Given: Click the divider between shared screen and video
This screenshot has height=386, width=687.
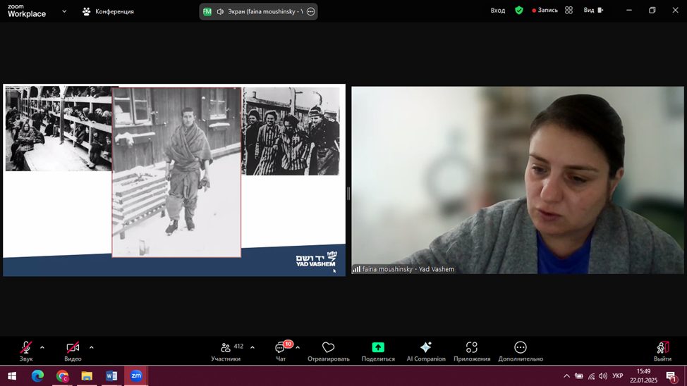Looking at the screenshot, I should point(348,193).
